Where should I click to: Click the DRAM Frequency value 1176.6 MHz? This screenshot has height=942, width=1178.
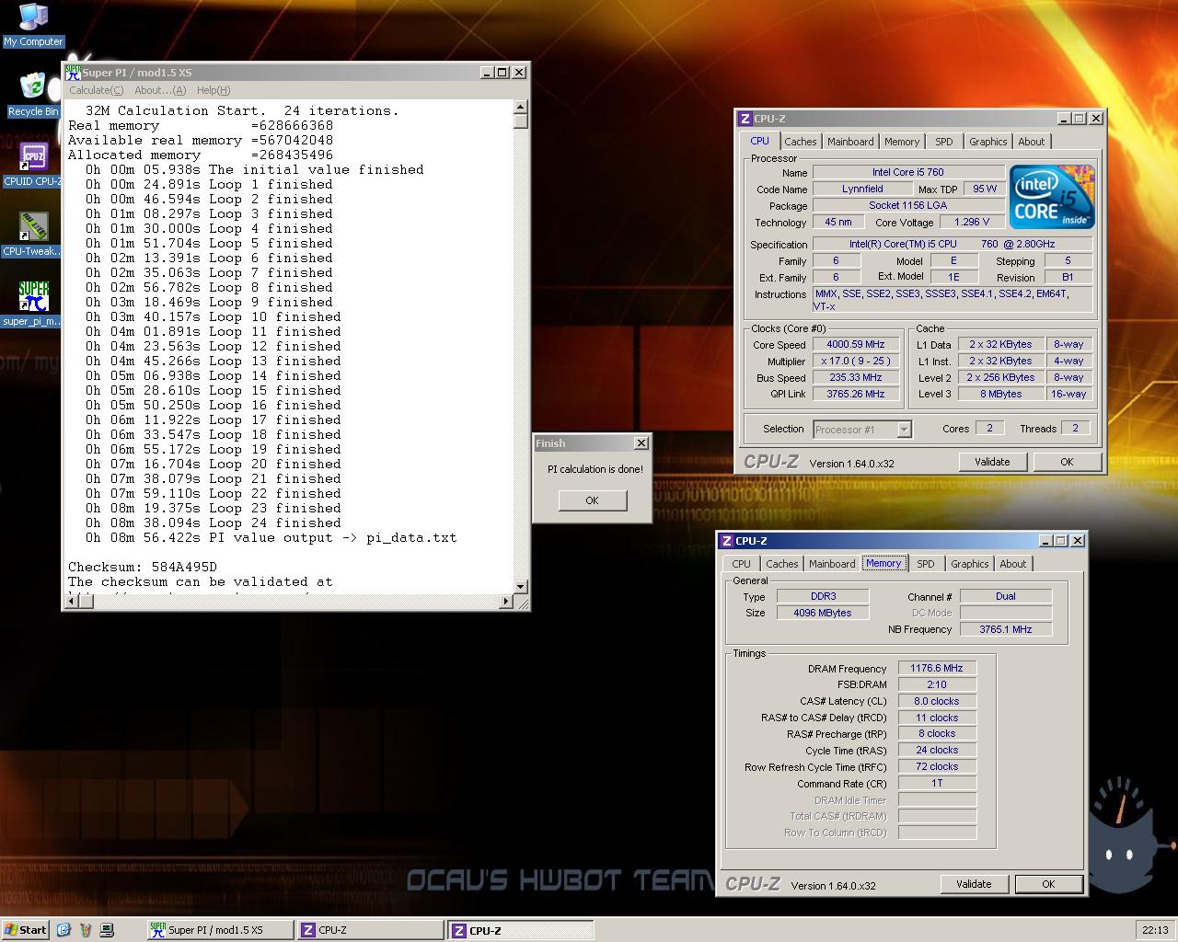point(937,668)
